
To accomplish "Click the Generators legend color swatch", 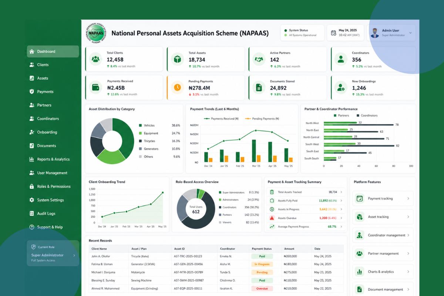I will [x=140, y=149].
